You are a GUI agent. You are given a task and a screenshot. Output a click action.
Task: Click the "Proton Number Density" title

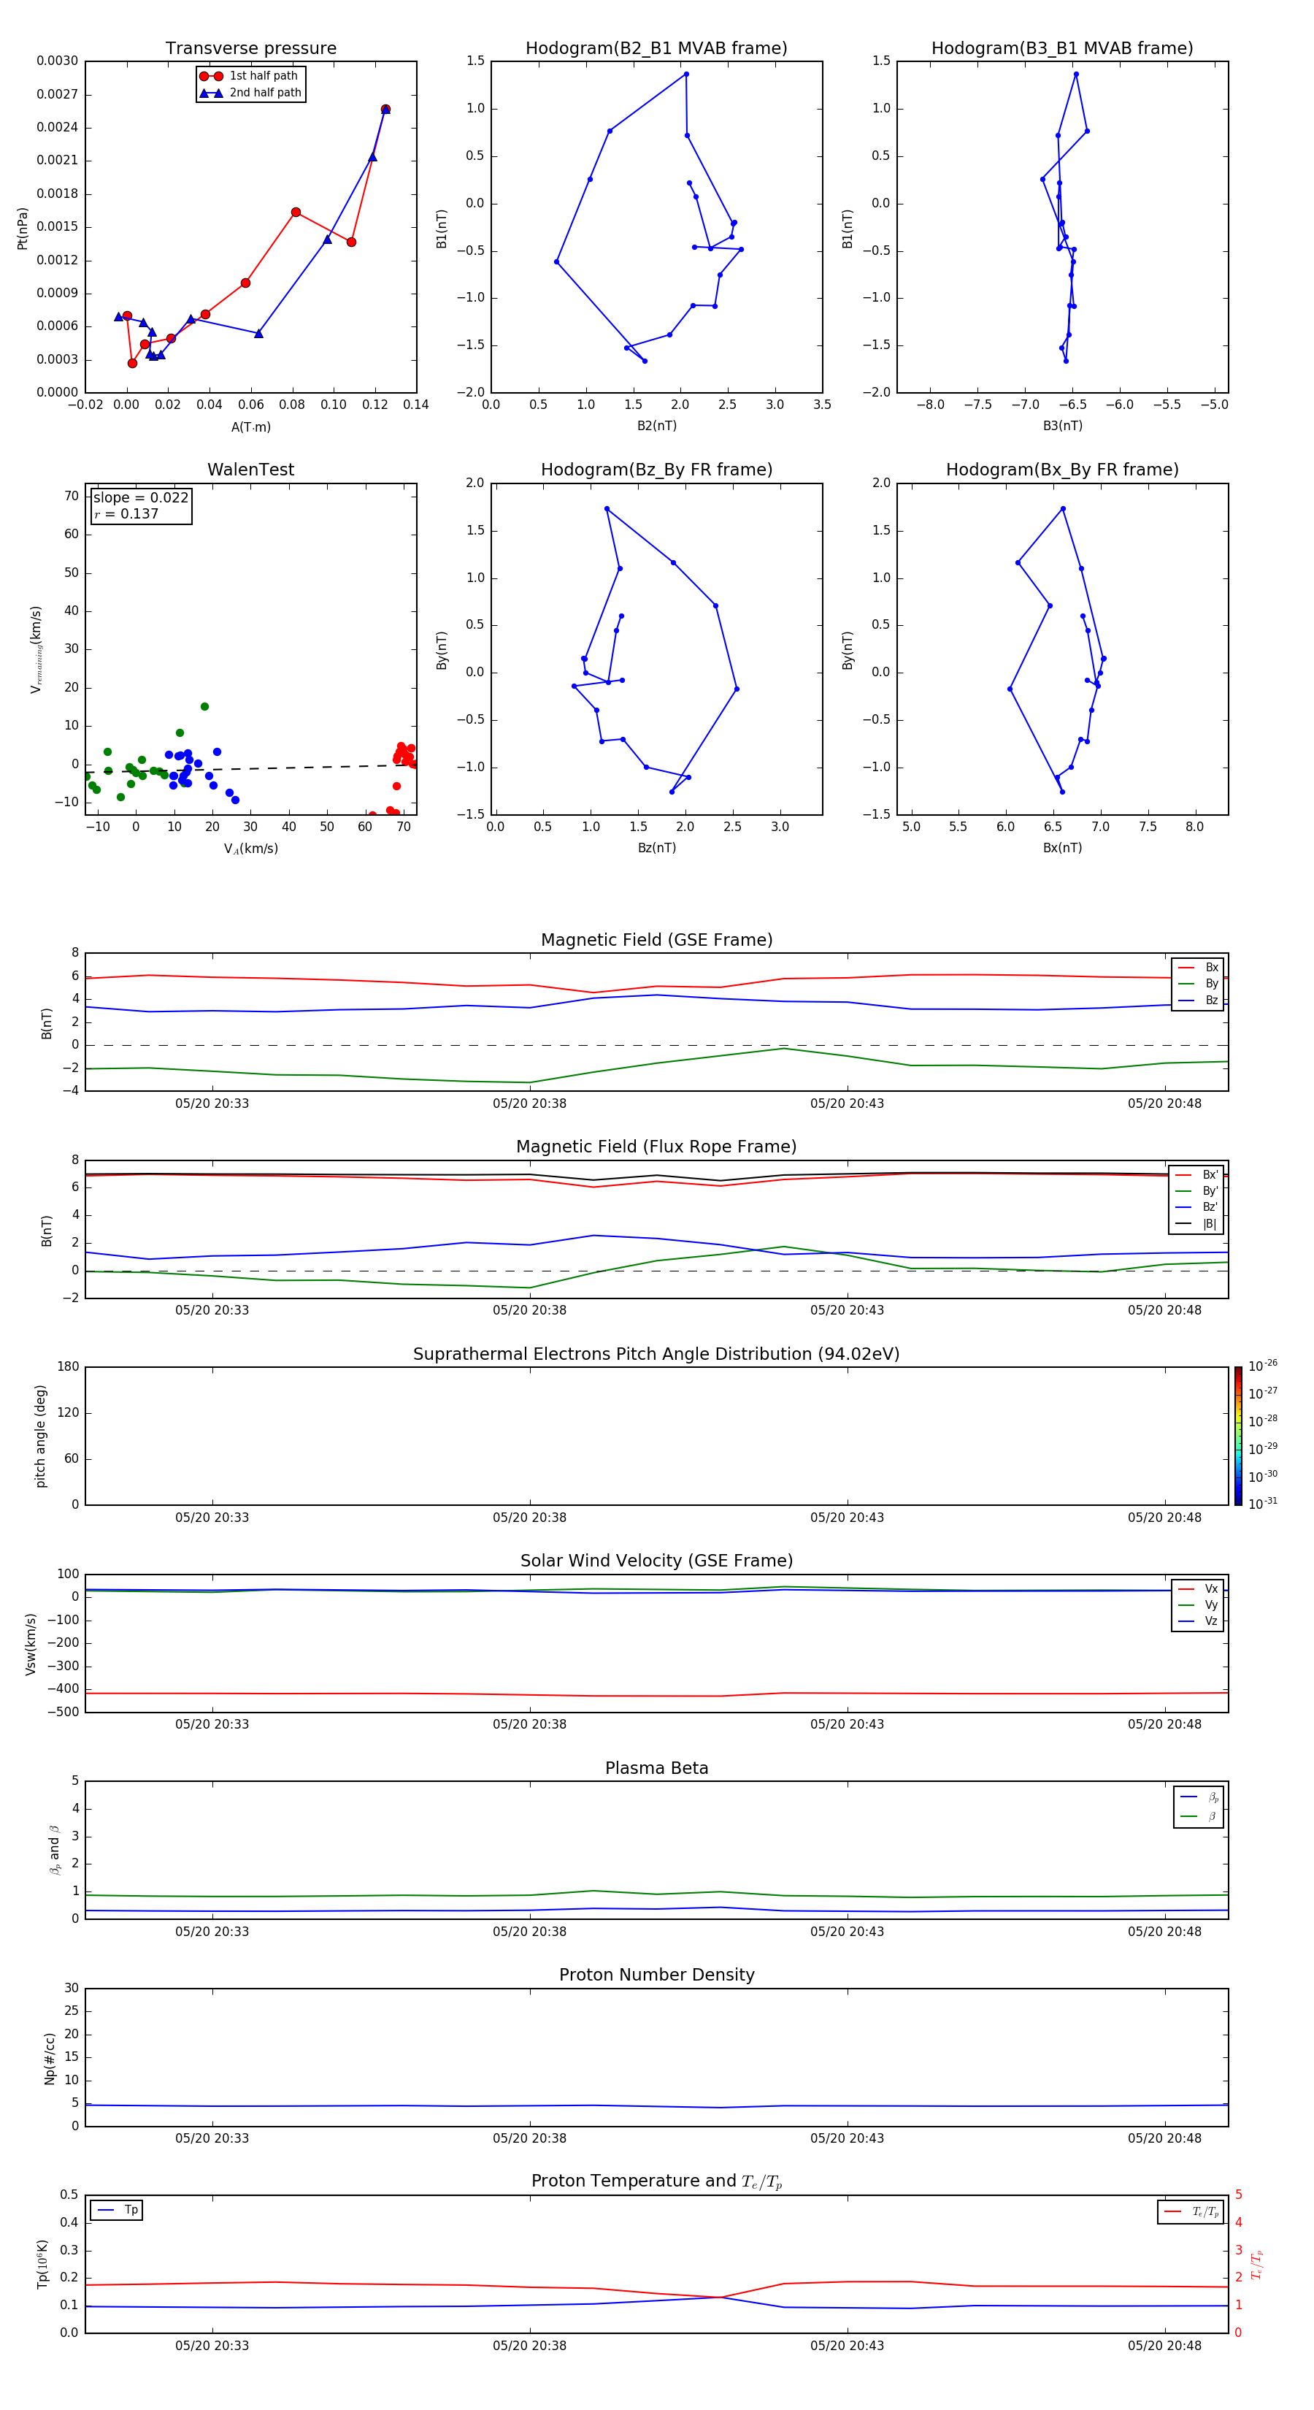(x=656, y=1975)
